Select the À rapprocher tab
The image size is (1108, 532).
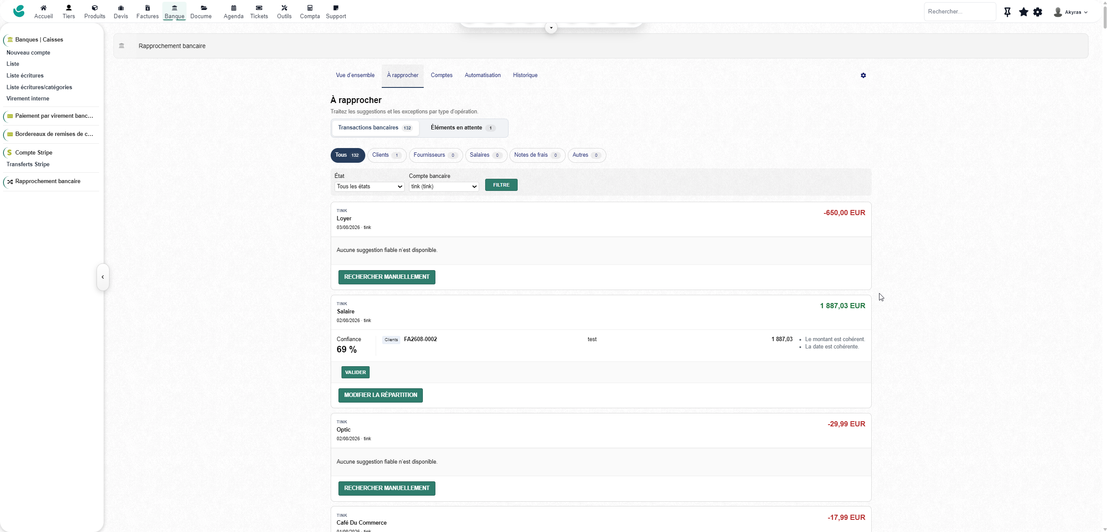point(403,75)
